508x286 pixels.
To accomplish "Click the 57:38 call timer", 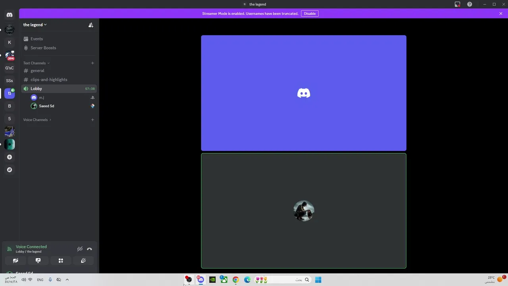I will [x=90, y=89].
